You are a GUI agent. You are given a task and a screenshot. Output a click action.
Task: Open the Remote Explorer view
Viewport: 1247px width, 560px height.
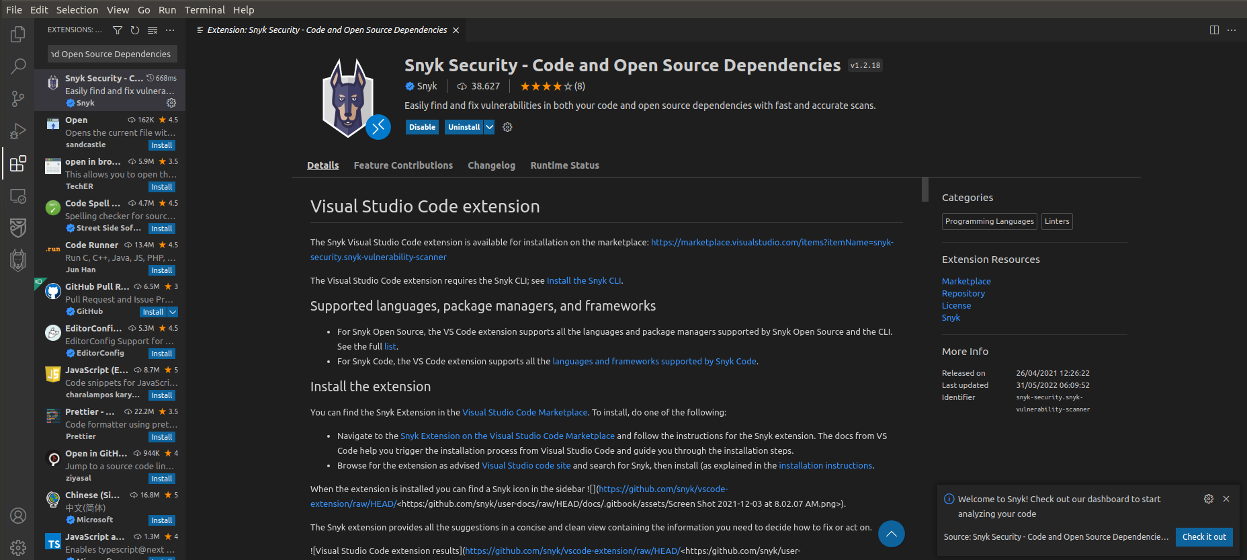[x=18, y=196]
